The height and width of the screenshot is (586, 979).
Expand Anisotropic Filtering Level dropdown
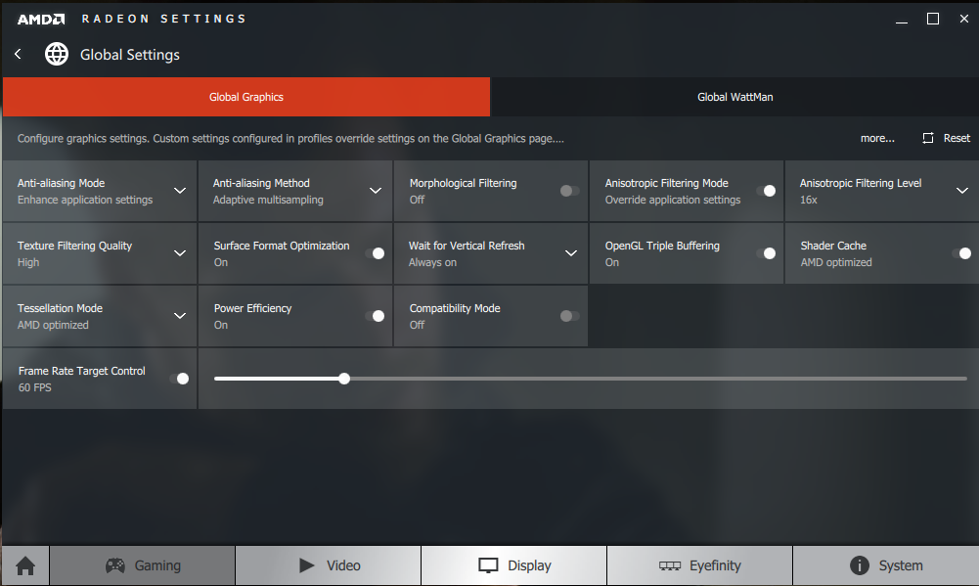(x=962, y=191)
